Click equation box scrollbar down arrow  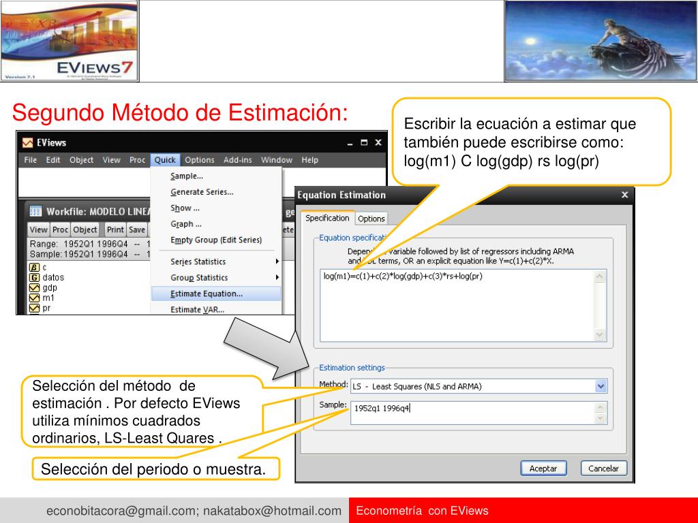(600, 335)
